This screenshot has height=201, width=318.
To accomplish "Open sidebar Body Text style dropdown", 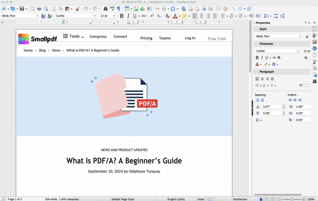I will 300,36.
